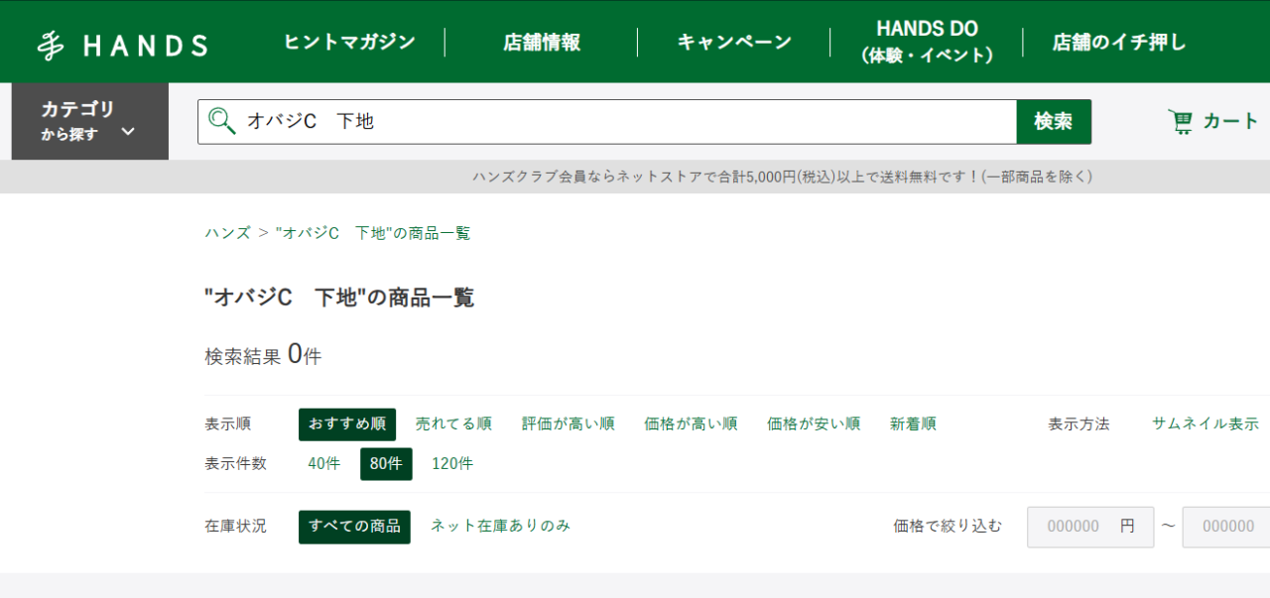Click the free shipping notice banner text
1270x598 pixels.
783,177
